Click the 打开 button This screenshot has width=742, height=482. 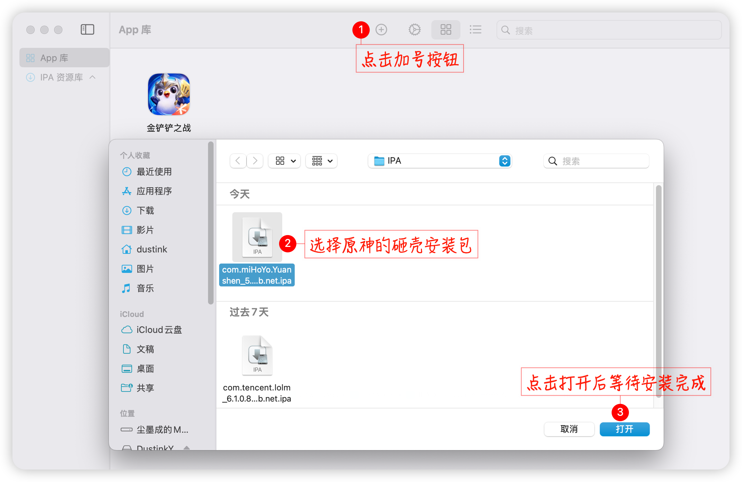click(x=624, y=429)
